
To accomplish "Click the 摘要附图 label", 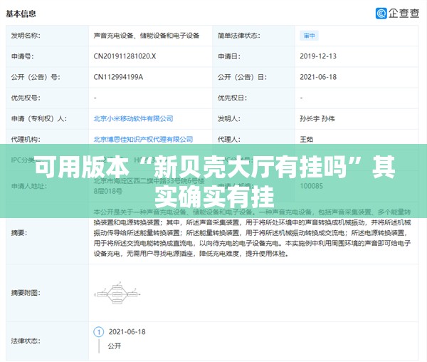I will tap(26, 293).
